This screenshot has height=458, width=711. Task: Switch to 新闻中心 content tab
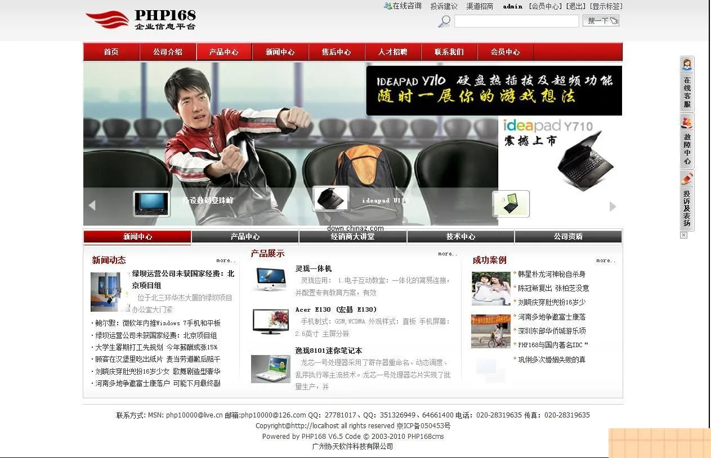tap(137, 237)
